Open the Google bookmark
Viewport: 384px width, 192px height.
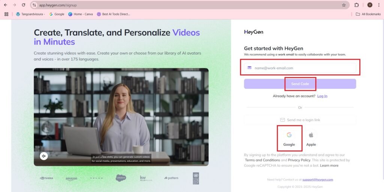pos(57,14)
